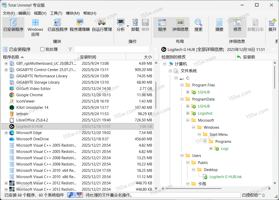
Task: Toggle the 详细信息 layout button
Action: coord(180,26)
